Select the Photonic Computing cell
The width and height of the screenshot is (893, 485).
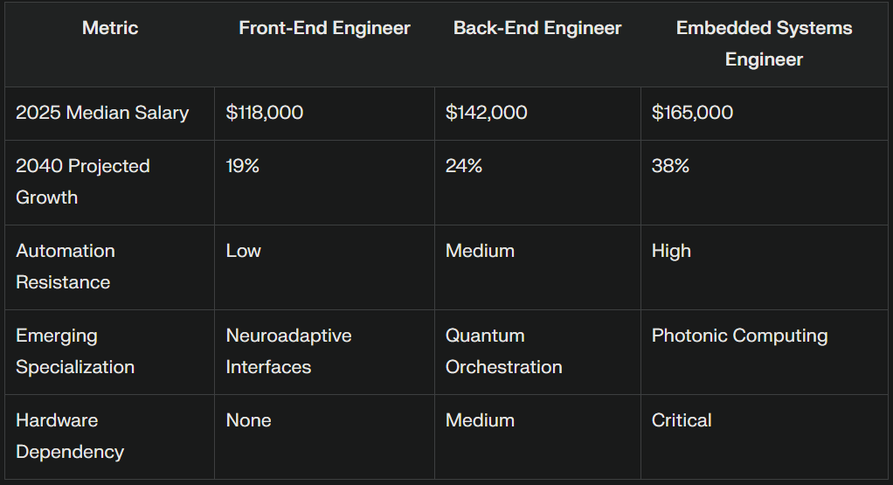pos(740,336)
